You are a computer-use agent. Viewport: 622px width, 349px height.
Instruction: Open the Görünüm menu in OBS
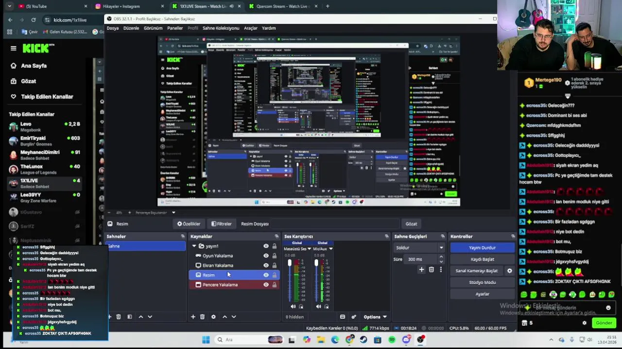153,28
